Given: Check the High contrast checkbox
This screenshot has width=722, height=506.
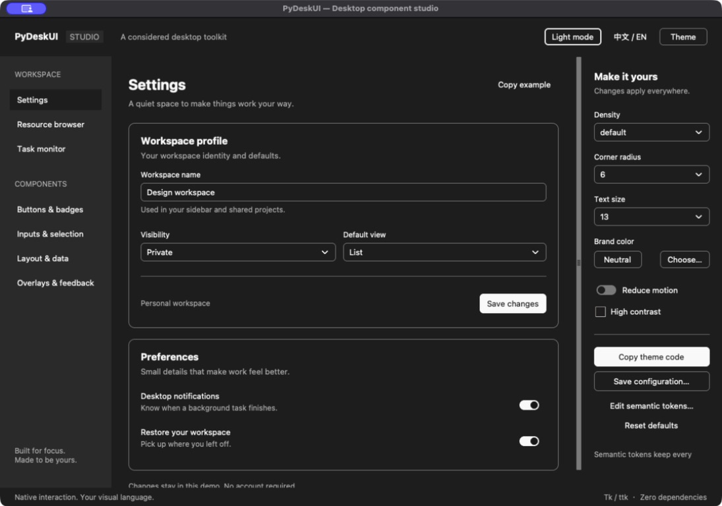Looking at the screenshot, I should click(x=601, y=312).
